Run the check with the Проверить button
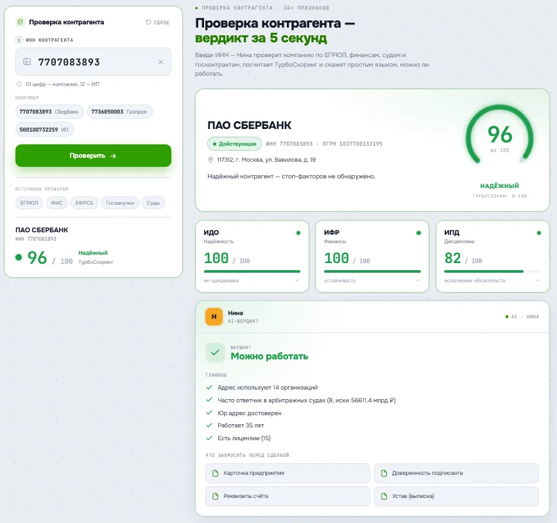The width and height of the screenshot is (557, 523). point(93,156)
